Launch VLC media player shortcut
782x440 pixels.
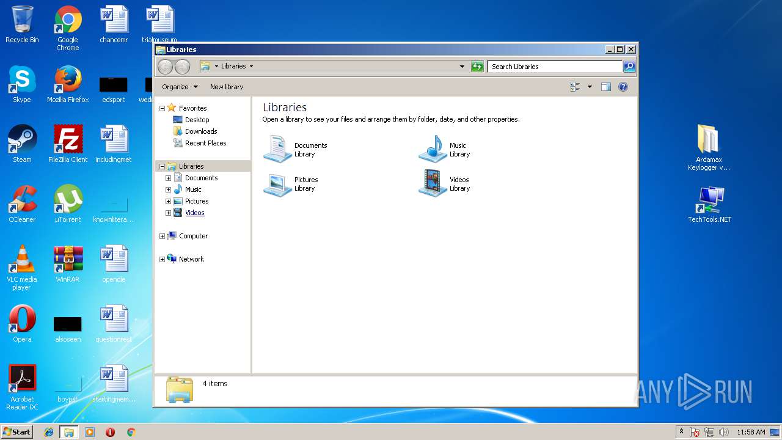tap(22, 268)
